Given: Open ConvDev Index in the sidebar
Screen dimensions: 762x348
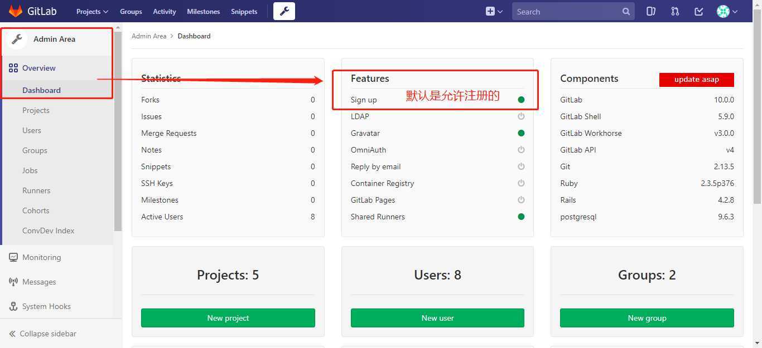Looking at the screenshot, I should (48, 231).
